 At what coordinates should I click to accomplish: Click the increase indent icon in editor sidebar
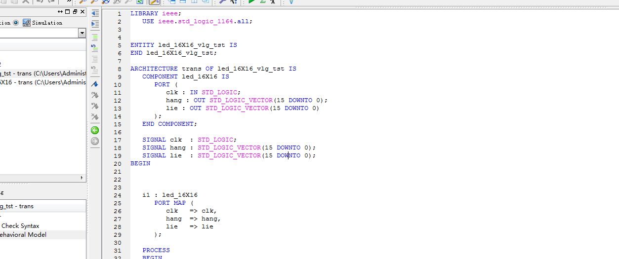95,24
